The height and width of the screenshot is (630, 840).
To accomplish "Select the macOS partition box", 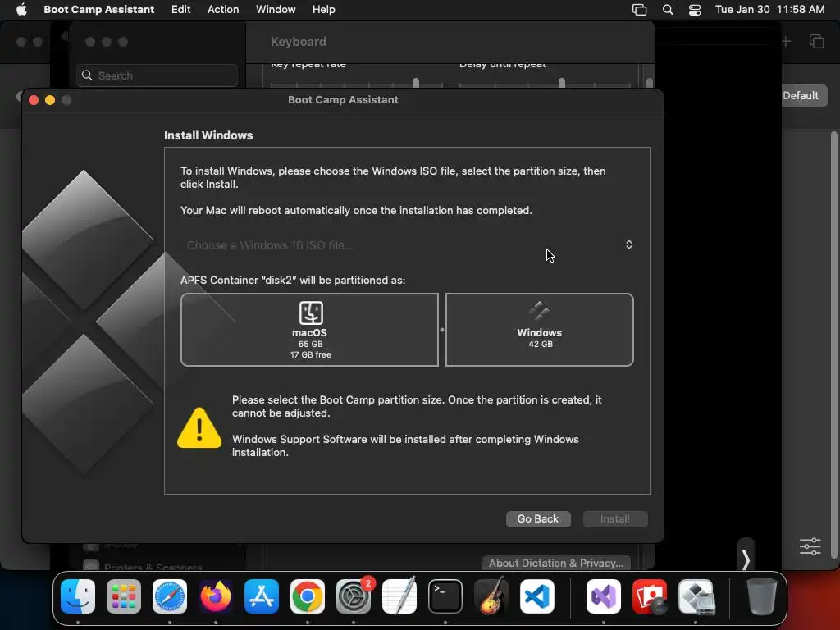I will [309, 330].
